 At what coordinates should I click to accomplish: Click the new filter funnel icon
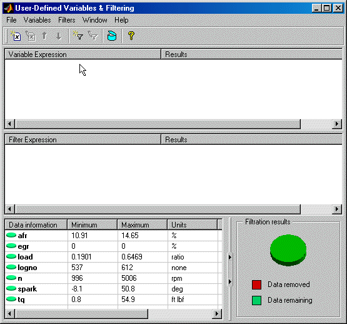78,36
